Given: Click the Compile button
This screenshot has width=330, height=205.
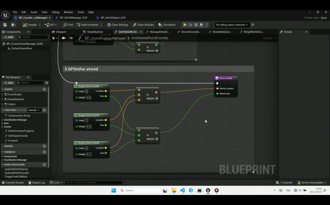Looking at the screenshot, I should click(30, 25).
